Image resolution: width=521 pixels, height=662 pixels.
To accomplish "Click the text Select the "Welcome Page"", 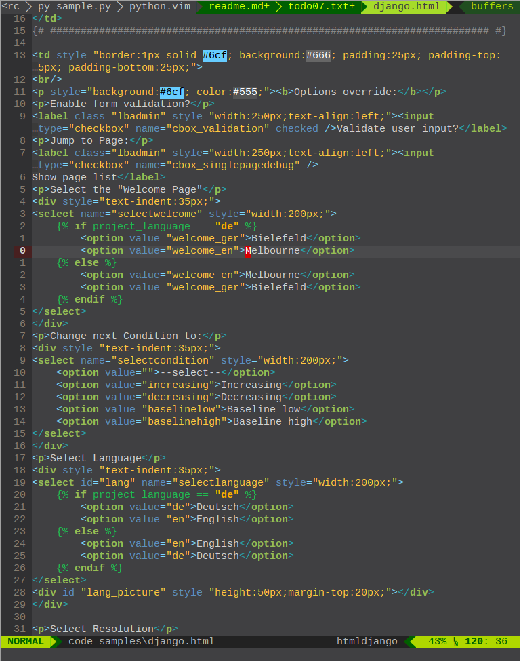I will coord(126,191).
